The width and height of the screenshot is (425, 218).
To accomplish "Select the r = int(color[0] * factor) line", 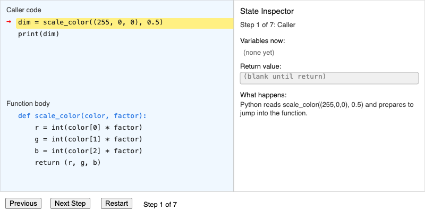I will point(88,128).
